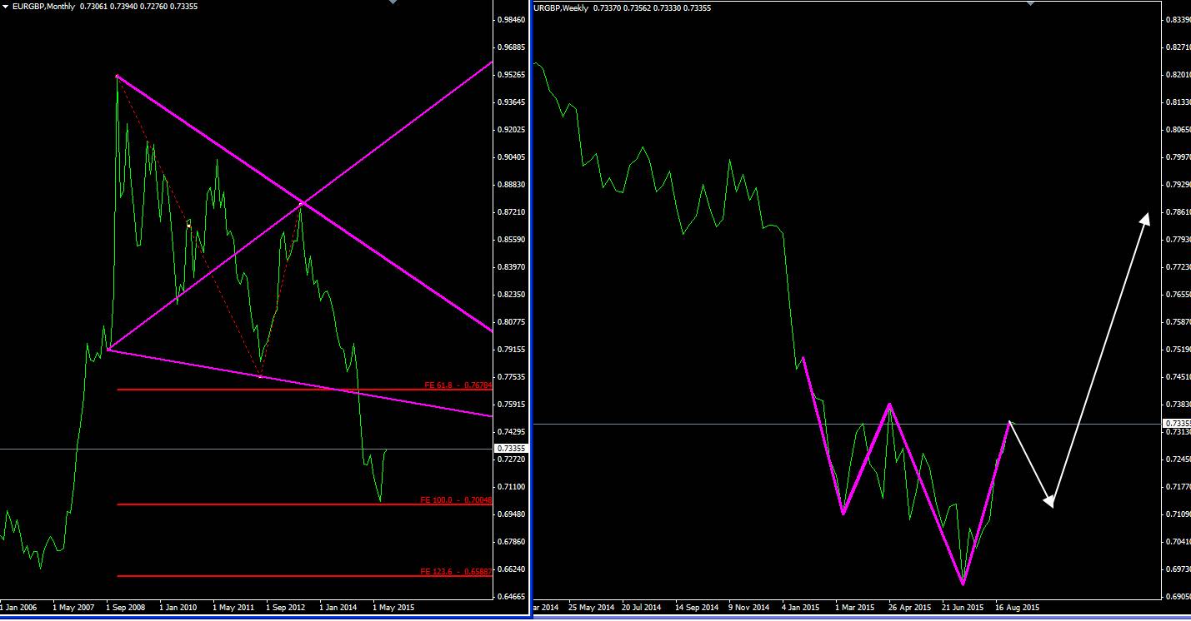1191x621 pixels.
Task: Click the 1 Sep 2008 date on time axis
Action: (127, 608)
